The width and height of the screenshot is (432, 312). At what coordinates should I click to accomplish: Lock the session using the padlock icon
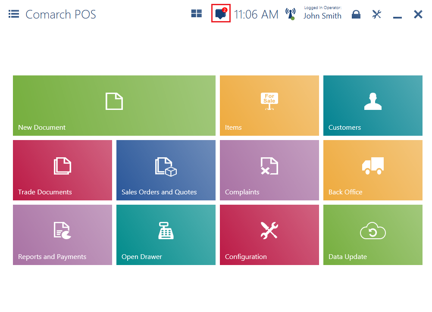[x=356, y=14]
